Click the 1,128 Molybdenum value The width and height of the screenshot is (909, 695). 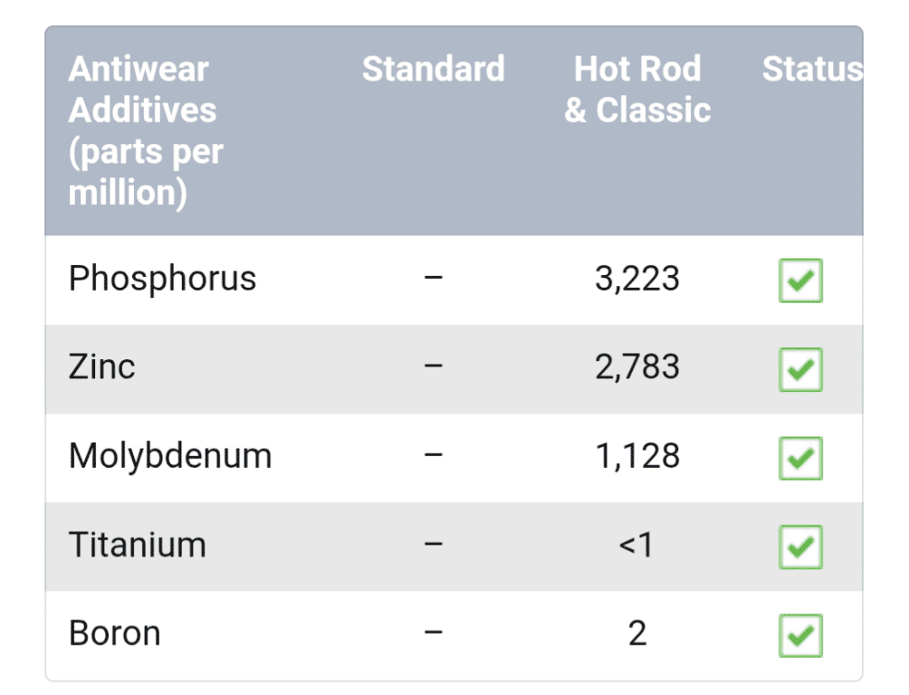(636, 456)
